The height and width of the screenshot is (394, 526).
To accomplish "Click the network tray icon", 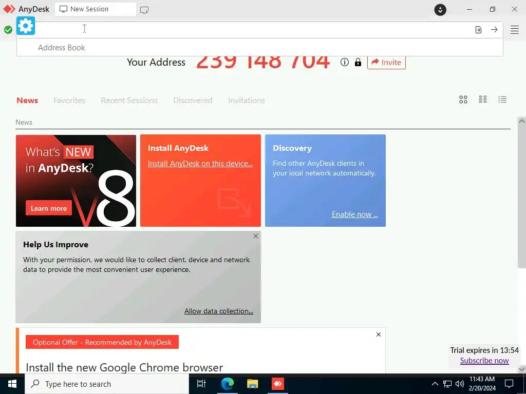I will click(447, 384).
